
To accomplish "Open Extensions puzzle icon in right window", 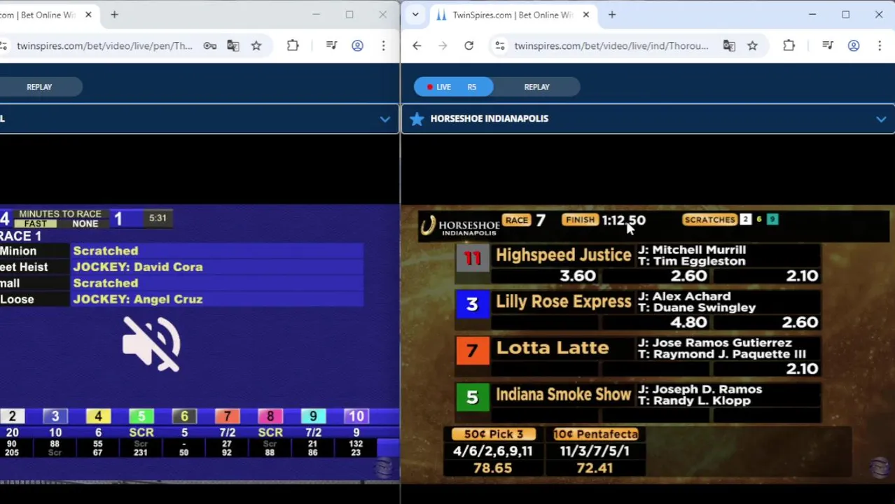I will pos(789,45).
